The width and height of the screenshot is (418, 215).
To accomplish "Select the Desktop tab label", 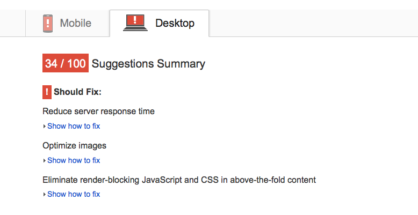I will [175, 24].
